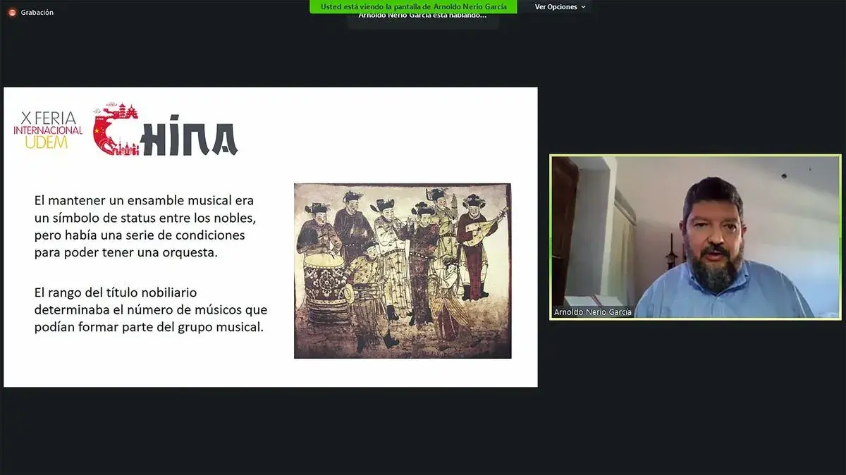846x475 pixels.
Task: Click the 'está hablando' speaker indicator
Action: 422,17
